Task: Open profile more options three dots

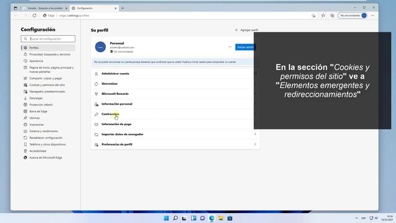Action: point(230,47)
